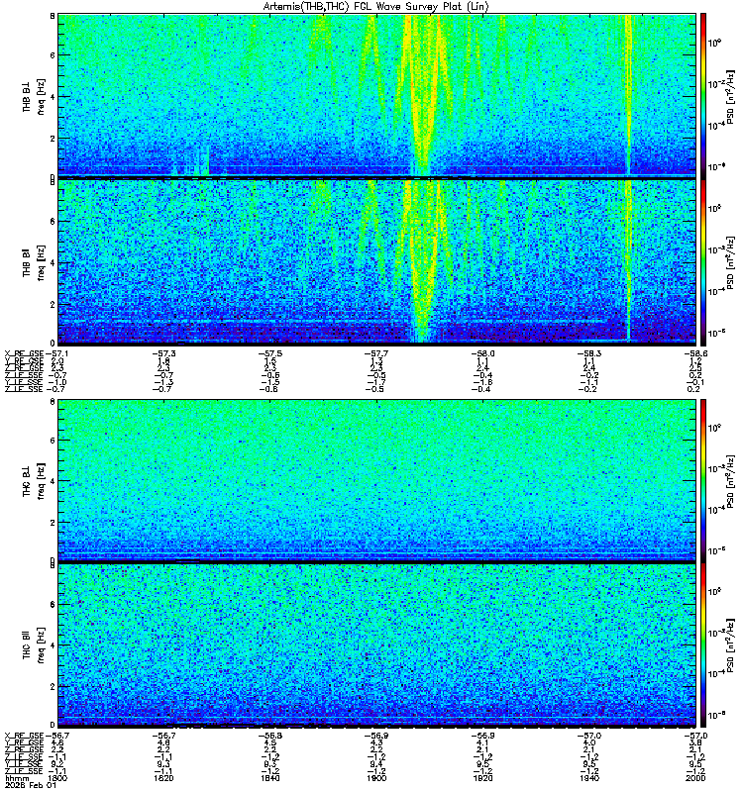Click the '-57.3' X_RE_GSE value under THB panels

coord(163,353)
